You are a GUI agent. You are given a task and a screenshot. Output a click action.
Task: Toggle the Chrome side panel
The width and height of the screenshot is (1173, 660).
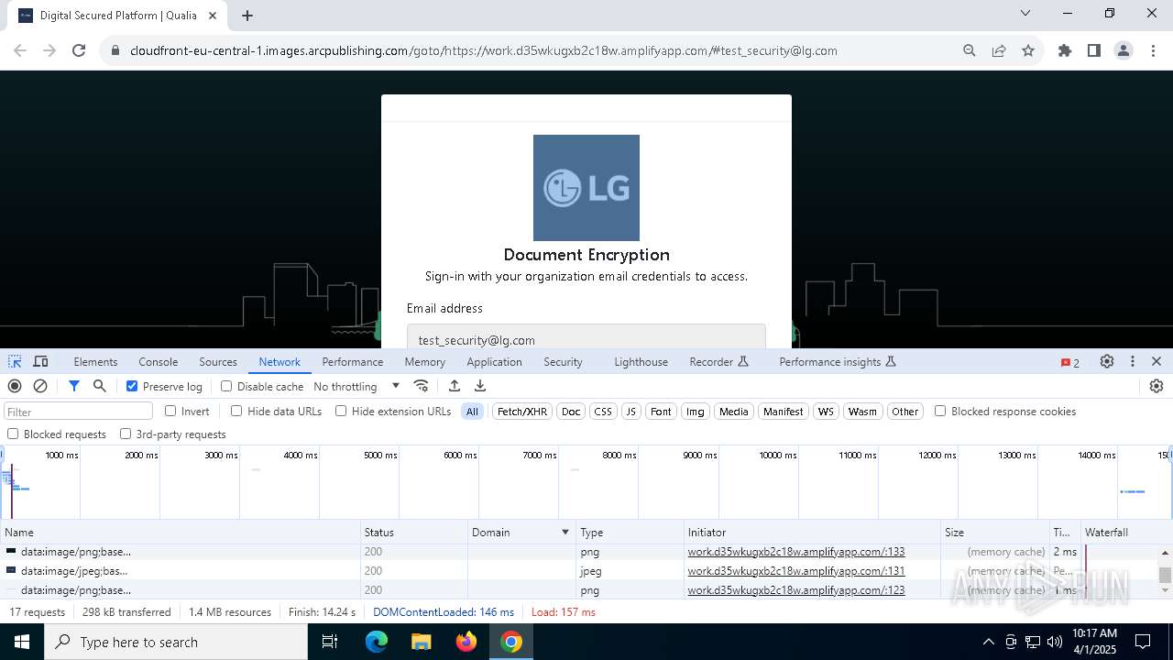coord(1094,51)
